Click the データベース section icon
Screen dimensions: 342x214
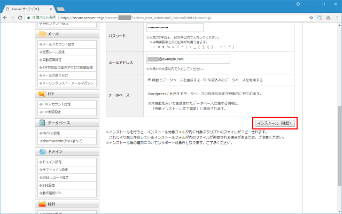coord(42,123)
